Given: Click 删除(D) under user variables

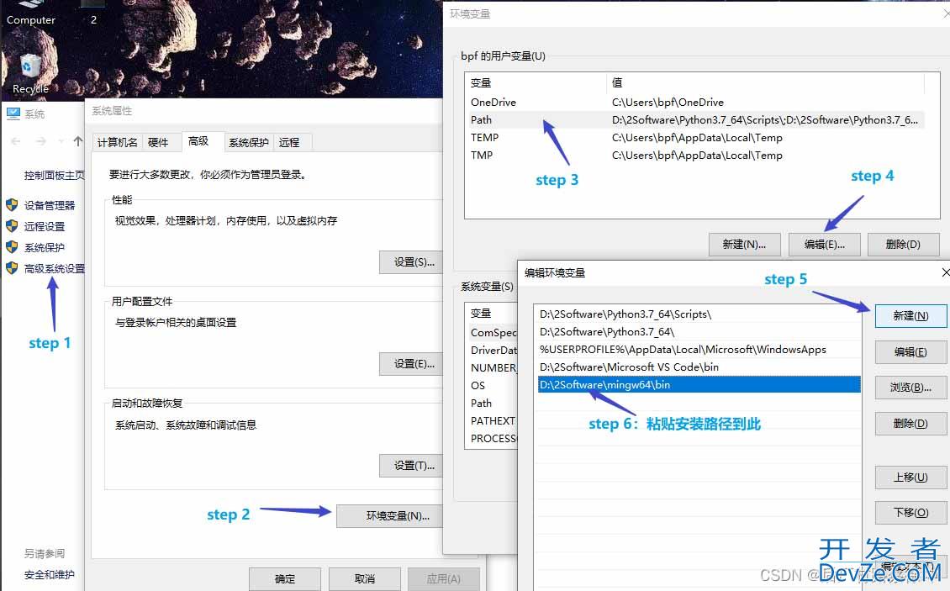Looking at the screenshot, I should tap(903, 245).
